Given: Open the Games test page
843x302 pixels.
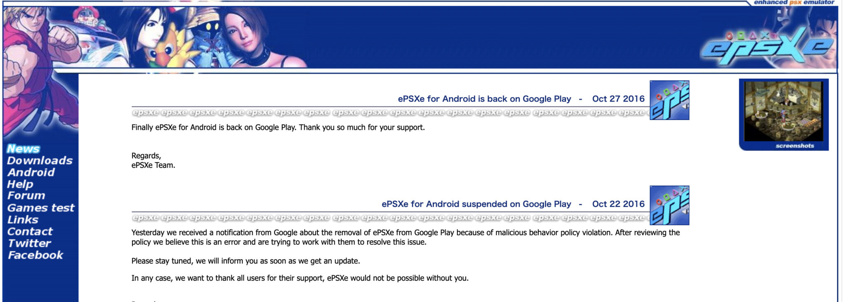Looking at the screenshot, I should coord(41,208).
